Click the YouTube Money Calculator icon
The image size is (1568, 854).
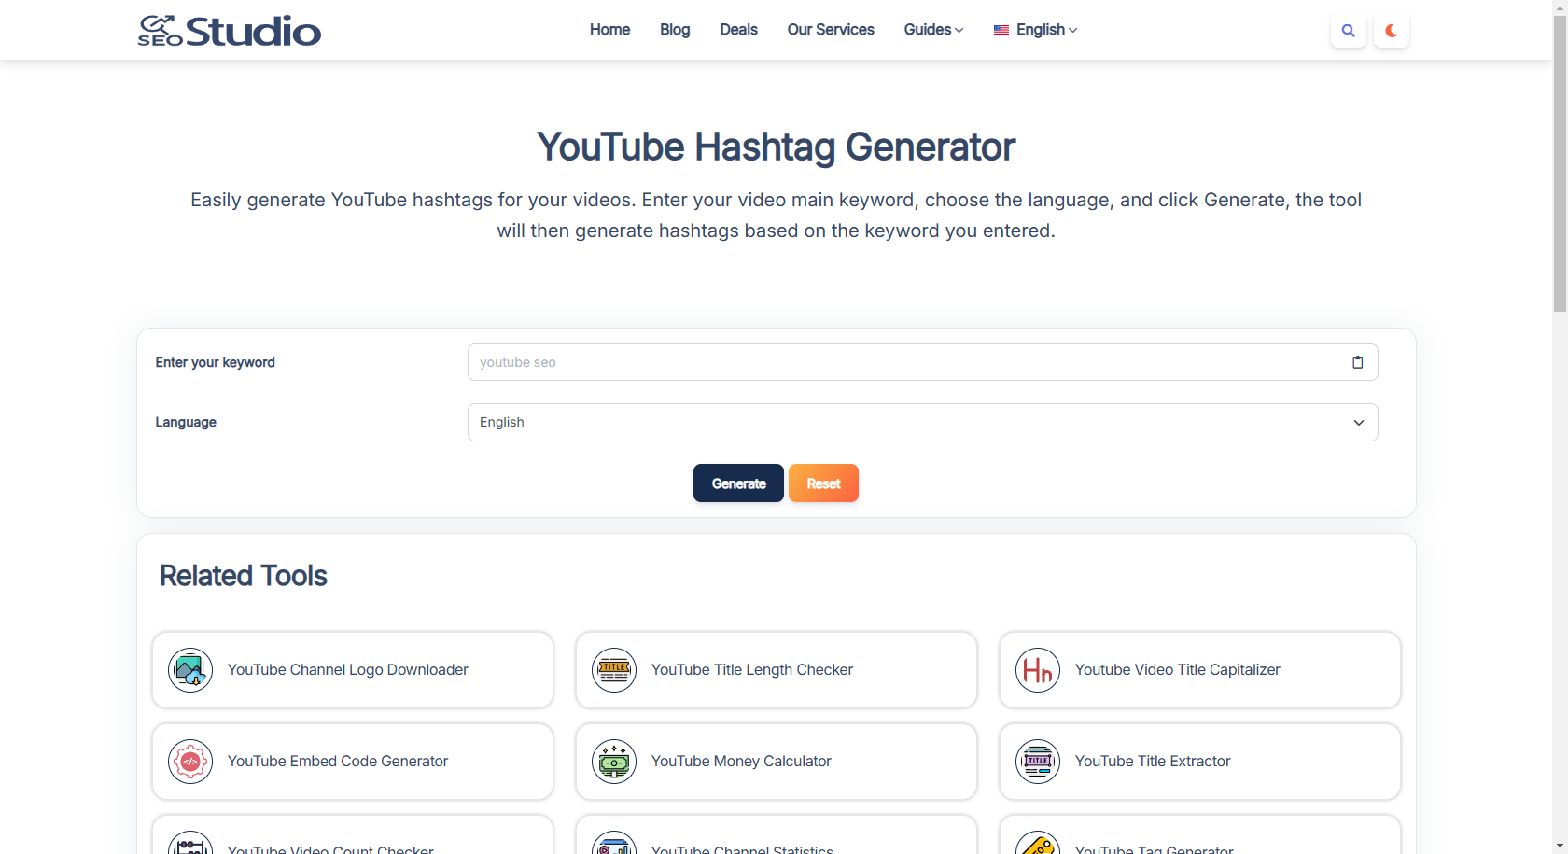[614, 762]
